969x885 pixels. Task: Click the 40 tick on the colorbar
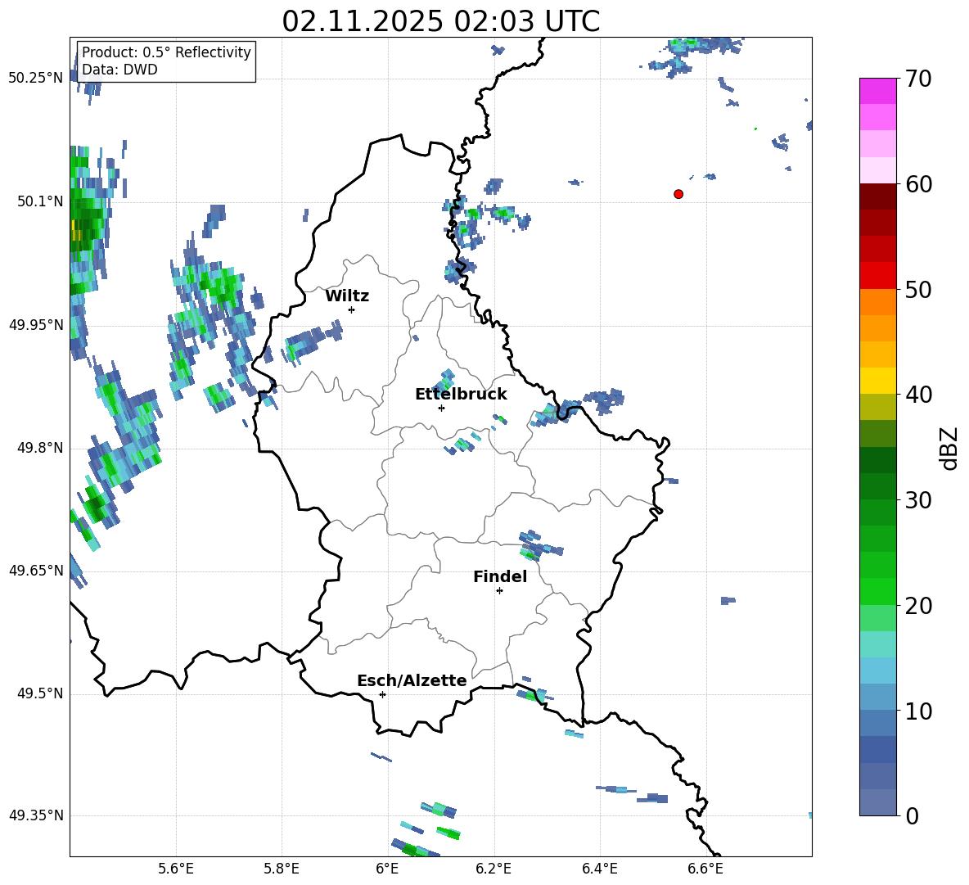(x=917, y=395)
